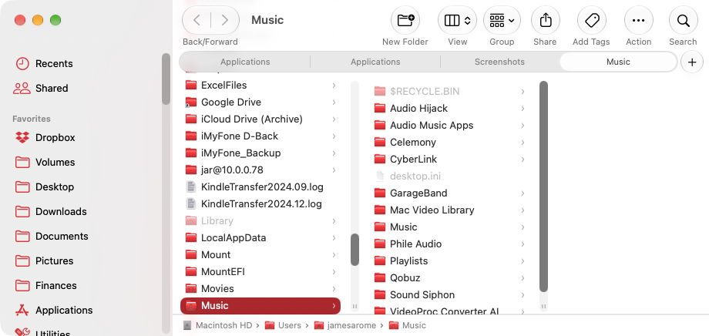The height and width of the screenshot is (336, 709).
Task: Select the iMyFone D-Back folder
Action: (x=260, y=136)
